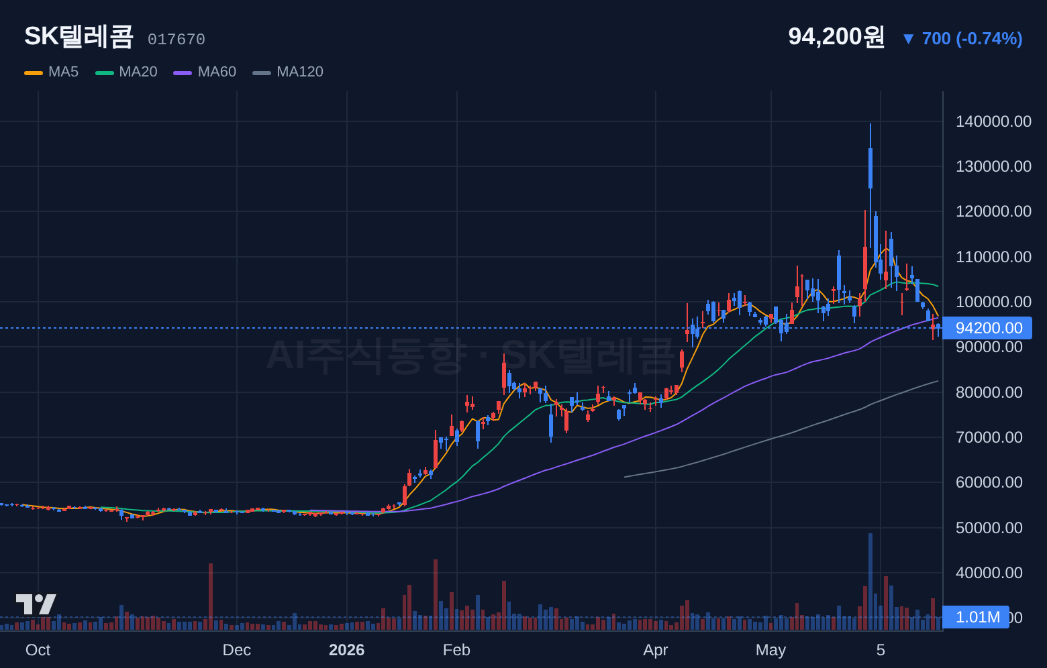Click the ticker code 017670

pyautogui.click(x=177, y=40)
